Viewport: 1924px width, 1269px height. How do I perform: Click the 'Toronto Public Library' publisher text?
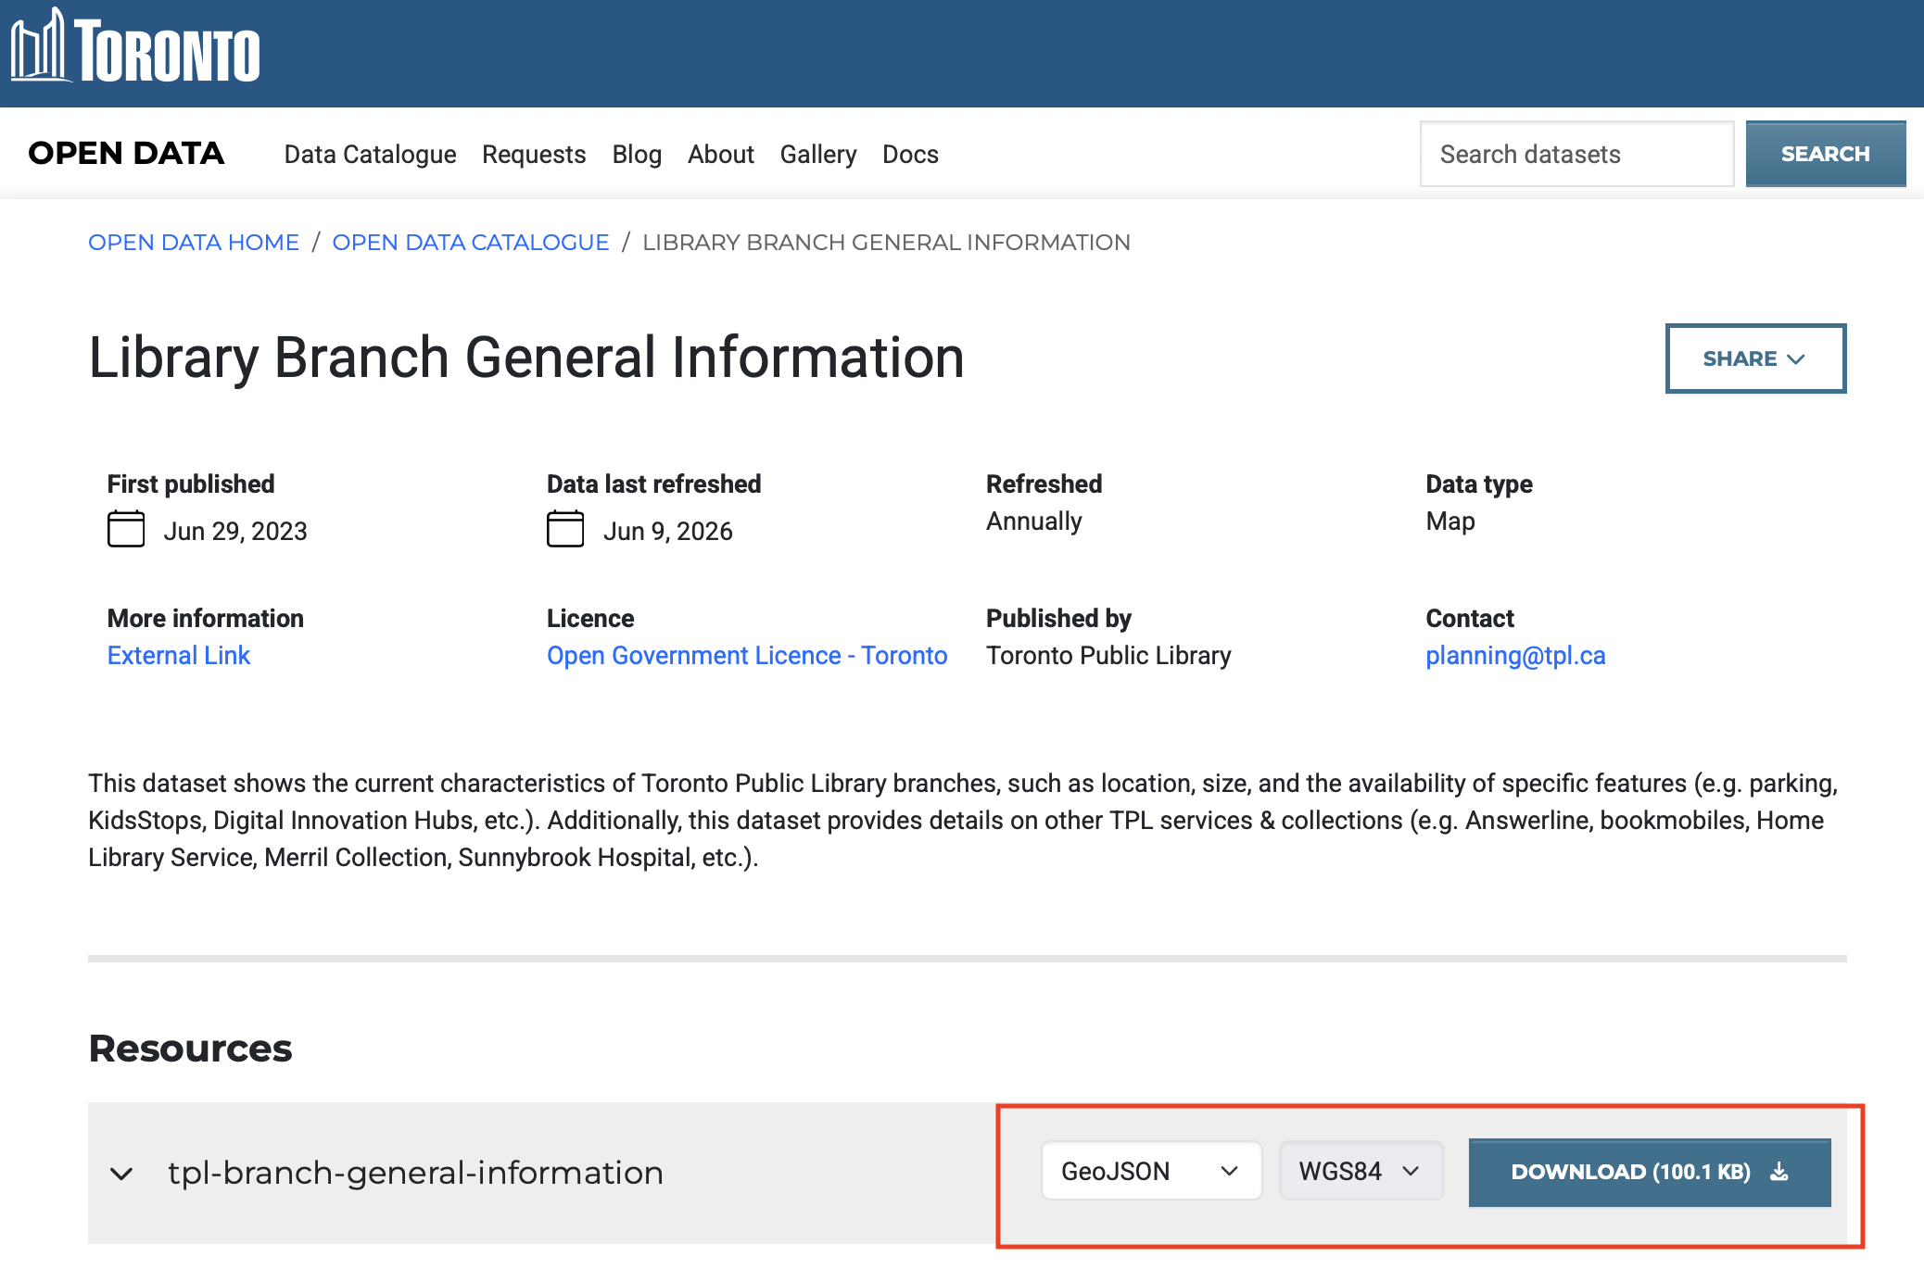1109,656
